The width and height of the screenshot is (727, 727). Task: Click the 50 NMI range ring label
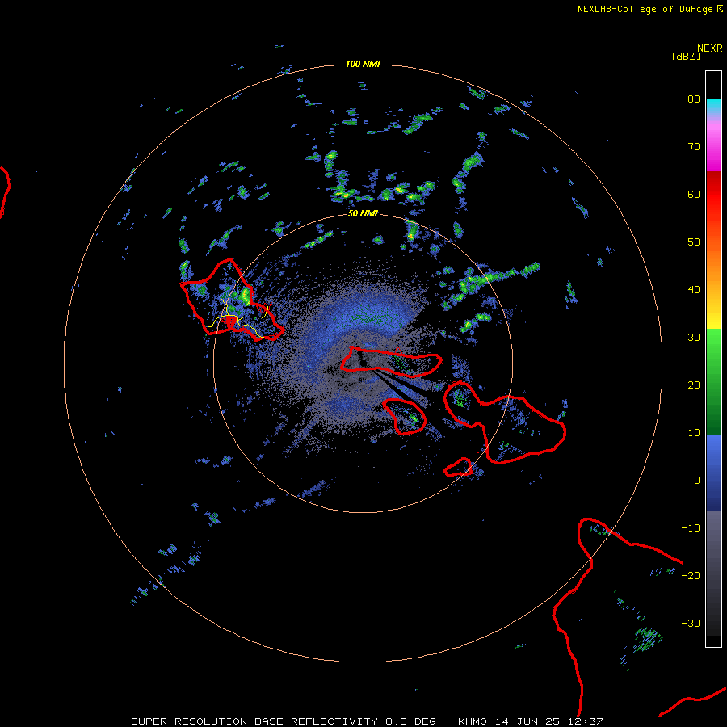click(x=363, y=214)
